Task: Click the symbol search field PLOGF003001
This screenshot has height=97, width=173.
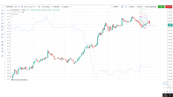Action: pos(10,7)
